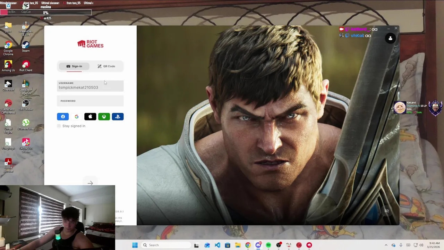Screen dimensions: 444x250
Task: Focus the Username field
Action: click(90, 86)
